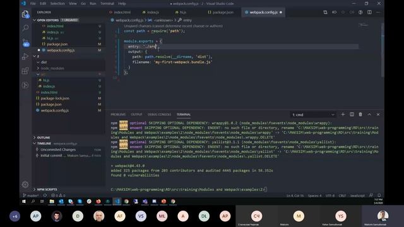The height and width of the screenshot is (227, 404).
Task: Click the CRLF line ending status item
Action: click(x=342, y=195)
